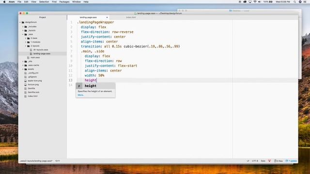310x174 pixels.
Task: Open dir-layouts.sass in the tree
Action: point(41,50)
